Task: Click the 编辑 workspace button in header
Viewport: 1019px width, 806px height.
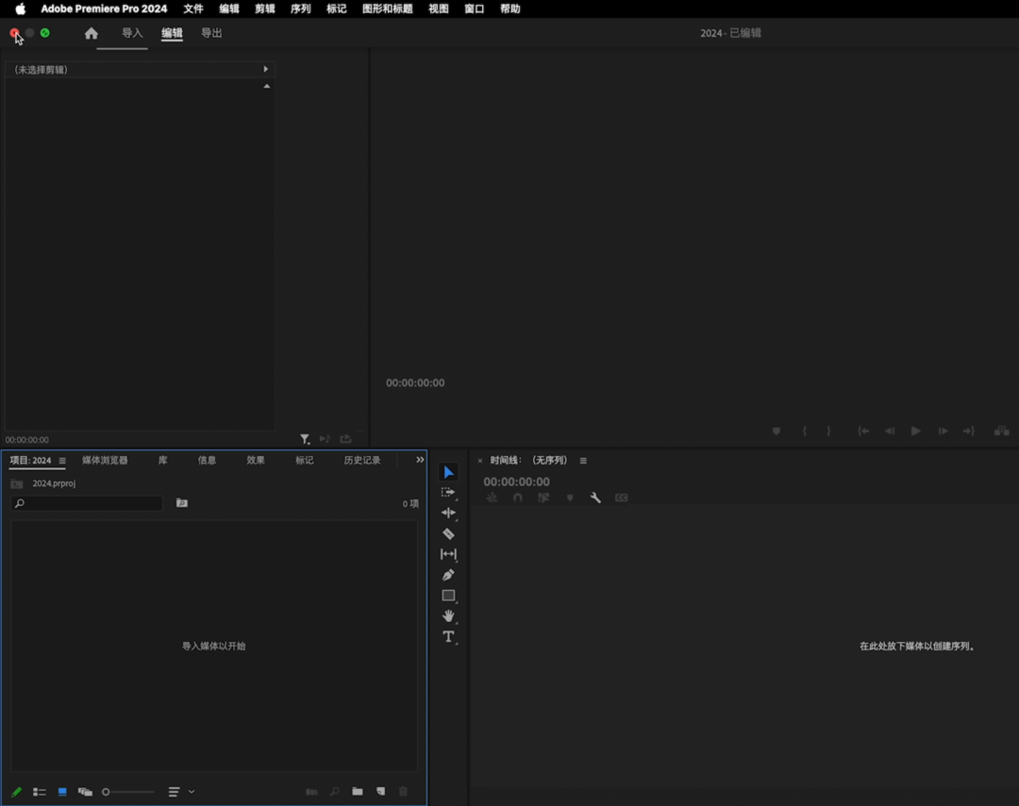Action: point(172,33)
